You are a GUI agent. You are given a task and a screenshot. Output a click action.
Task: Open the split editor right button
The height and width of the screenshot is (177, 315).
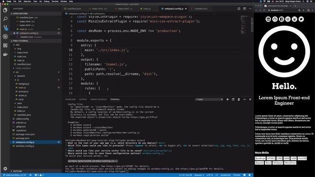245,9
